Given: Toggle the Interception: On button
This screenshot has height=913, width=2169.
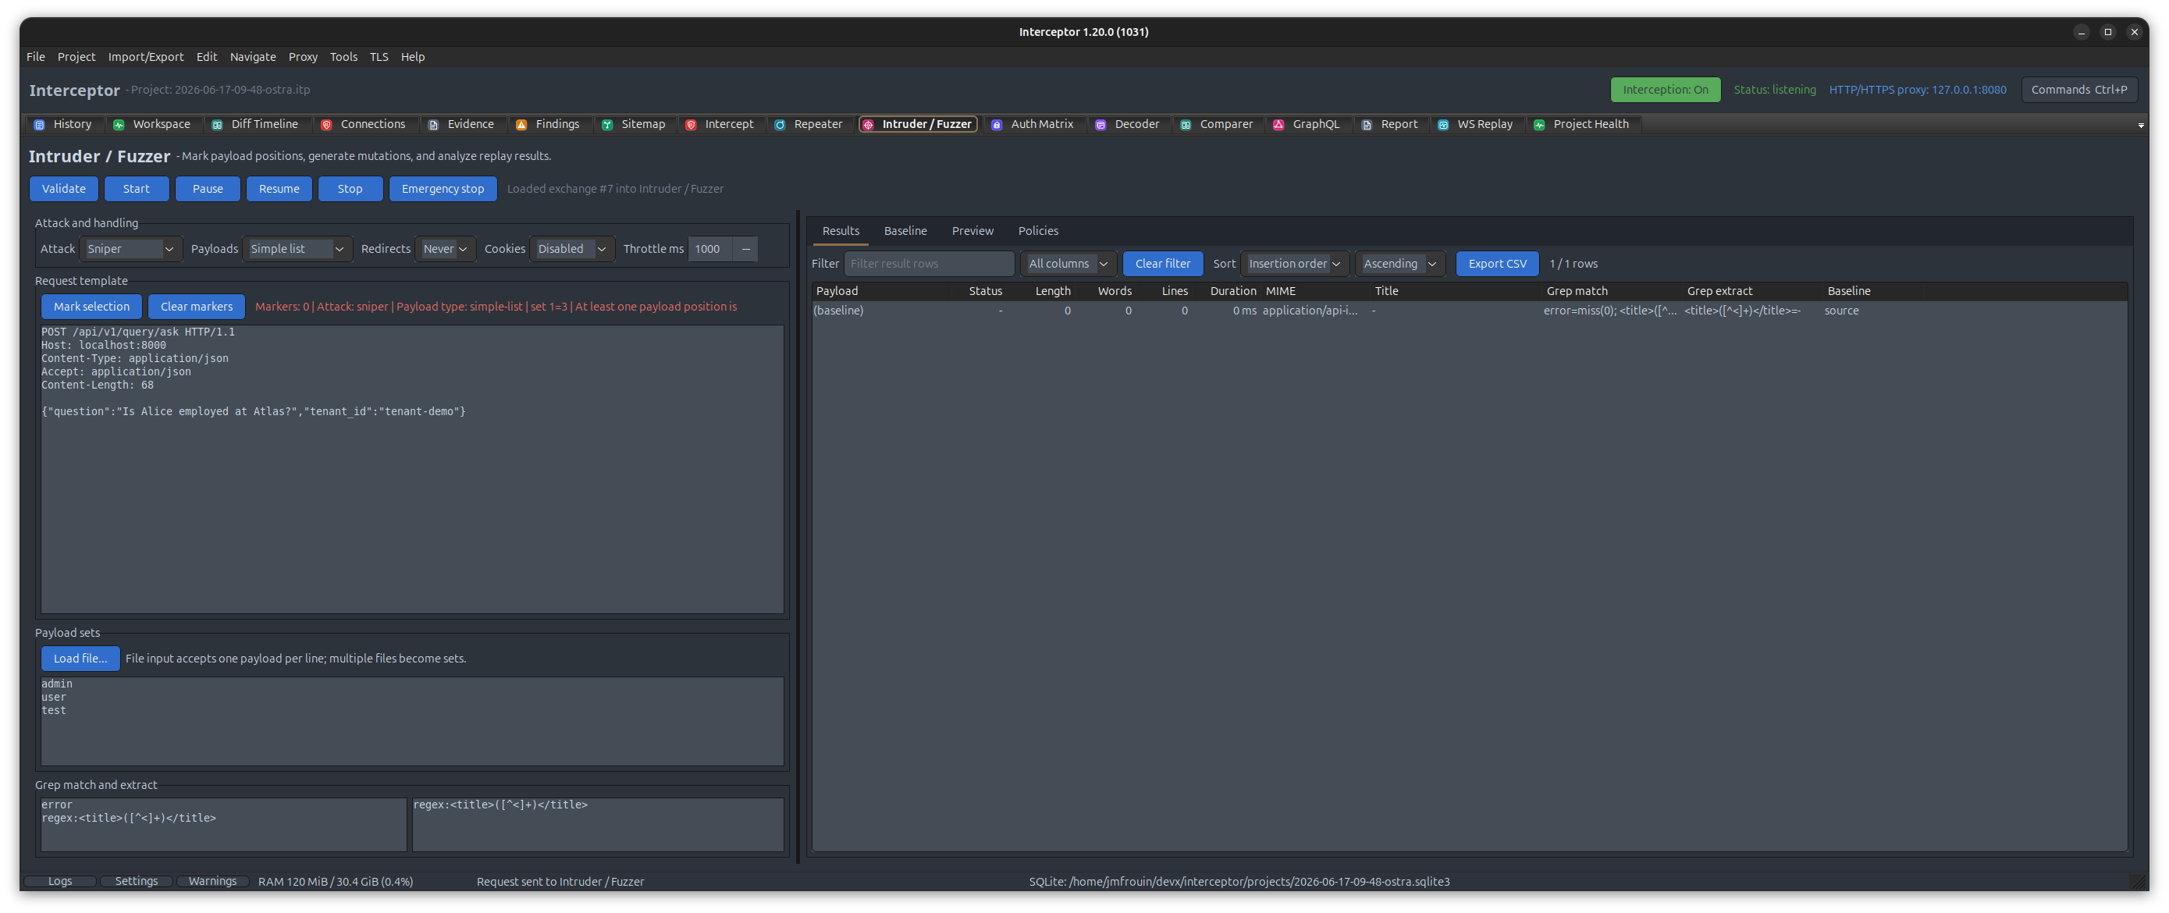Looking at the screenshot, I should click(1666, 90).
